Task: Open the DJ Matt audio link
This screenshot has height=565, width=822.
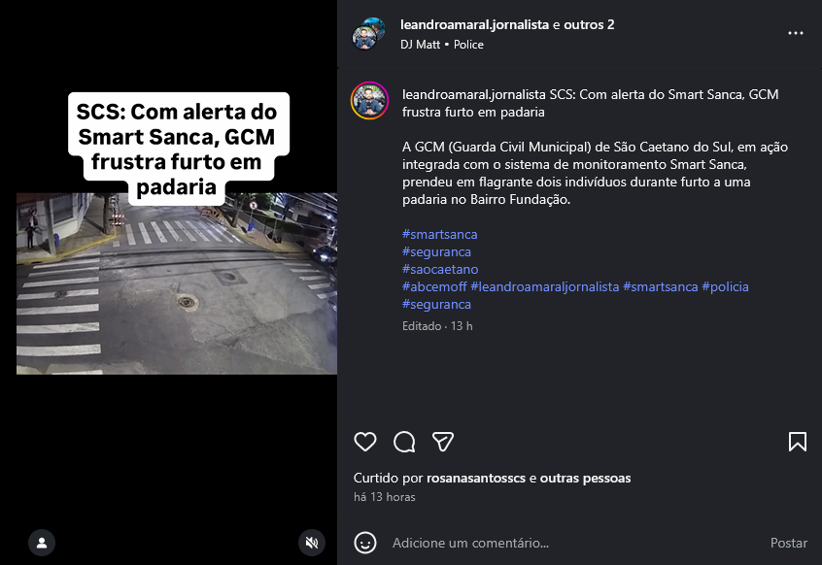Action: pyautogui.click(x=420, y=45)
